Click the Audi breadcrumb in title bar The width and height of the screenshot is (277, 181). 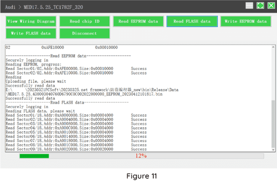[x=10, y=7]
